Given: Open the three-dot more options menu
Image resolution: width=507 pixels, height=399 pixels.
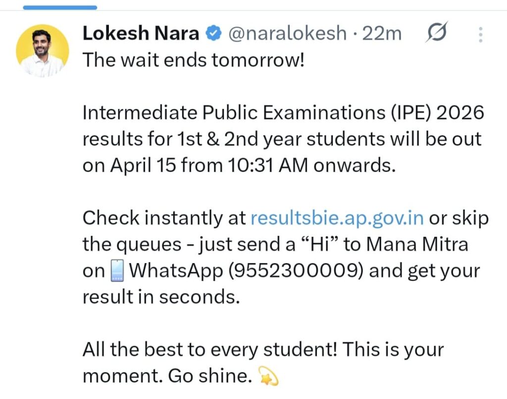Looking at the screenshot, I should click(x=480, y=34).
